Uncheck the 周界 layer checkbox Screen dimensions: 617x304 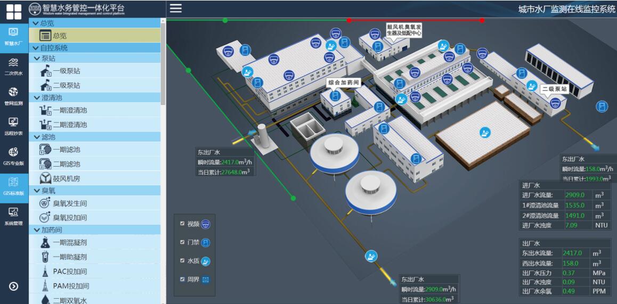click(x=182, y=279)
